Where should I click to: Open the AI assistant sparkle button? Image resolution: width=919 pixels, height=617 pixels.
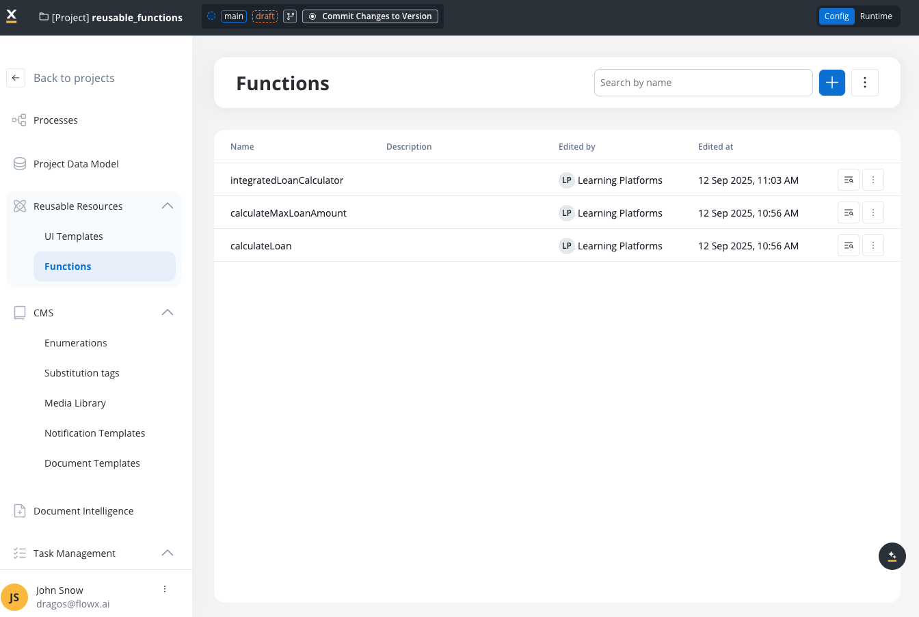pos(892,556)
